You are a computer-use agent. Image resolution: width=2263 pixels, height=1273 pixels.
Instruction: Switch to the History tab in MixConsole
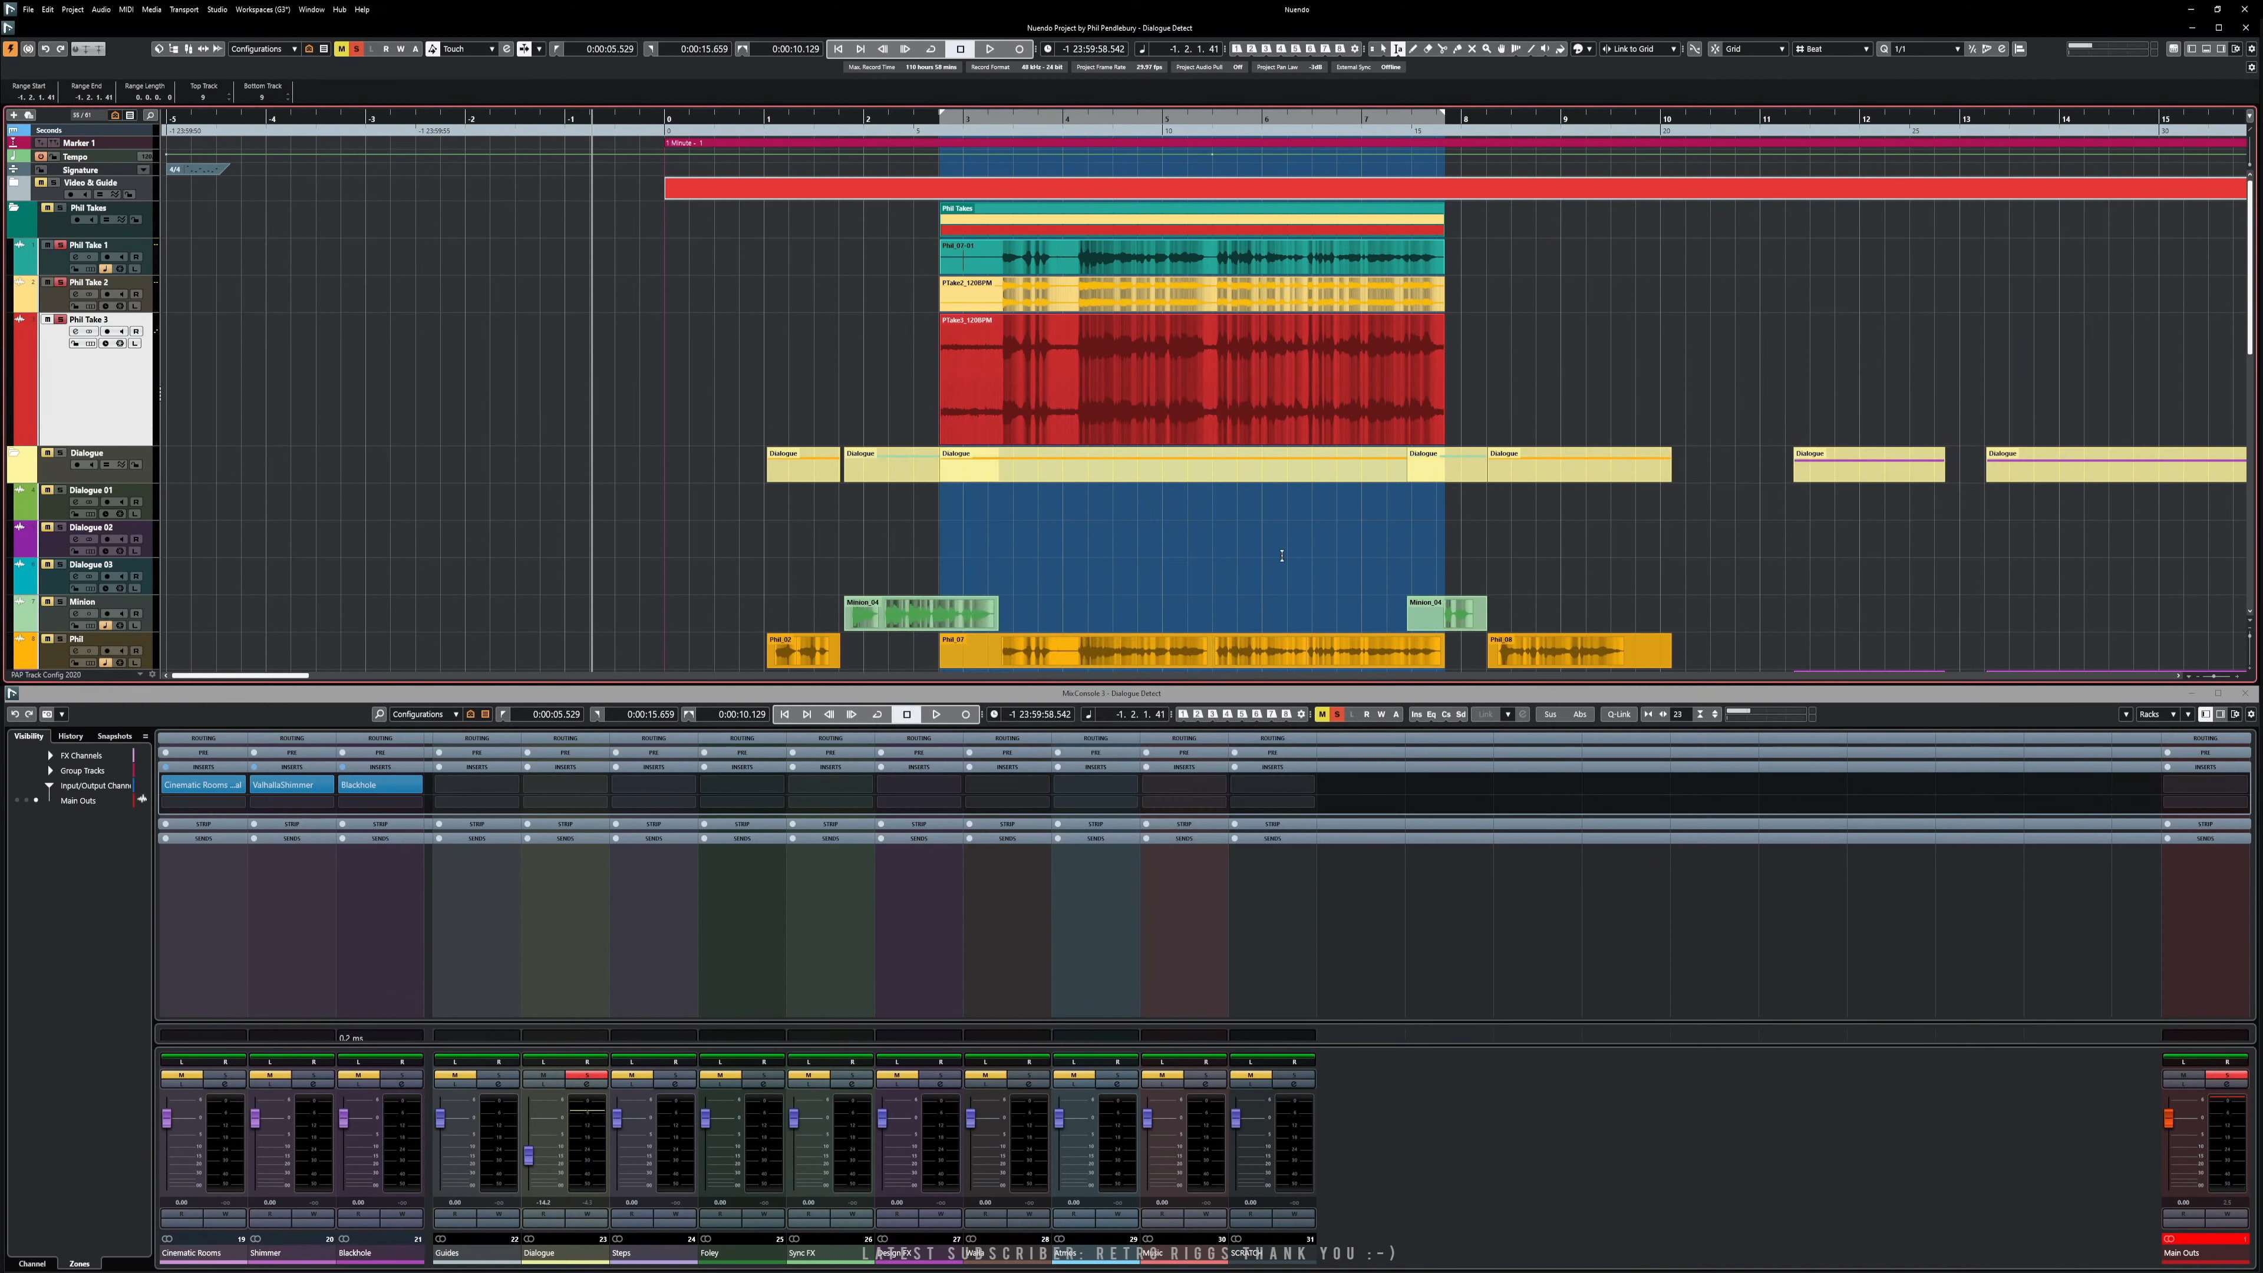[70, 736]
